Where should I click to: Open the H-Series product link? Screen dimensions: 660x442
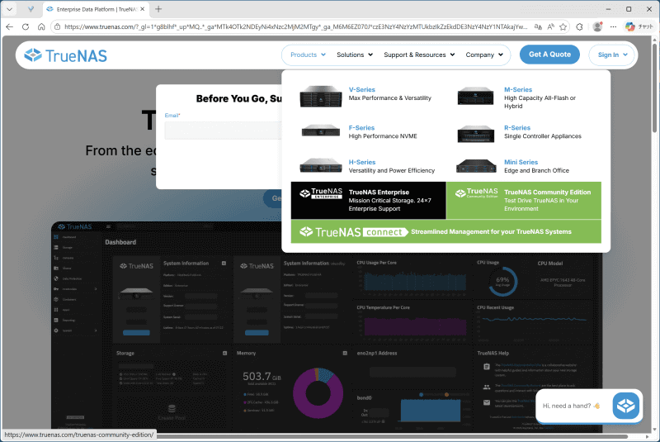point(362,162)
